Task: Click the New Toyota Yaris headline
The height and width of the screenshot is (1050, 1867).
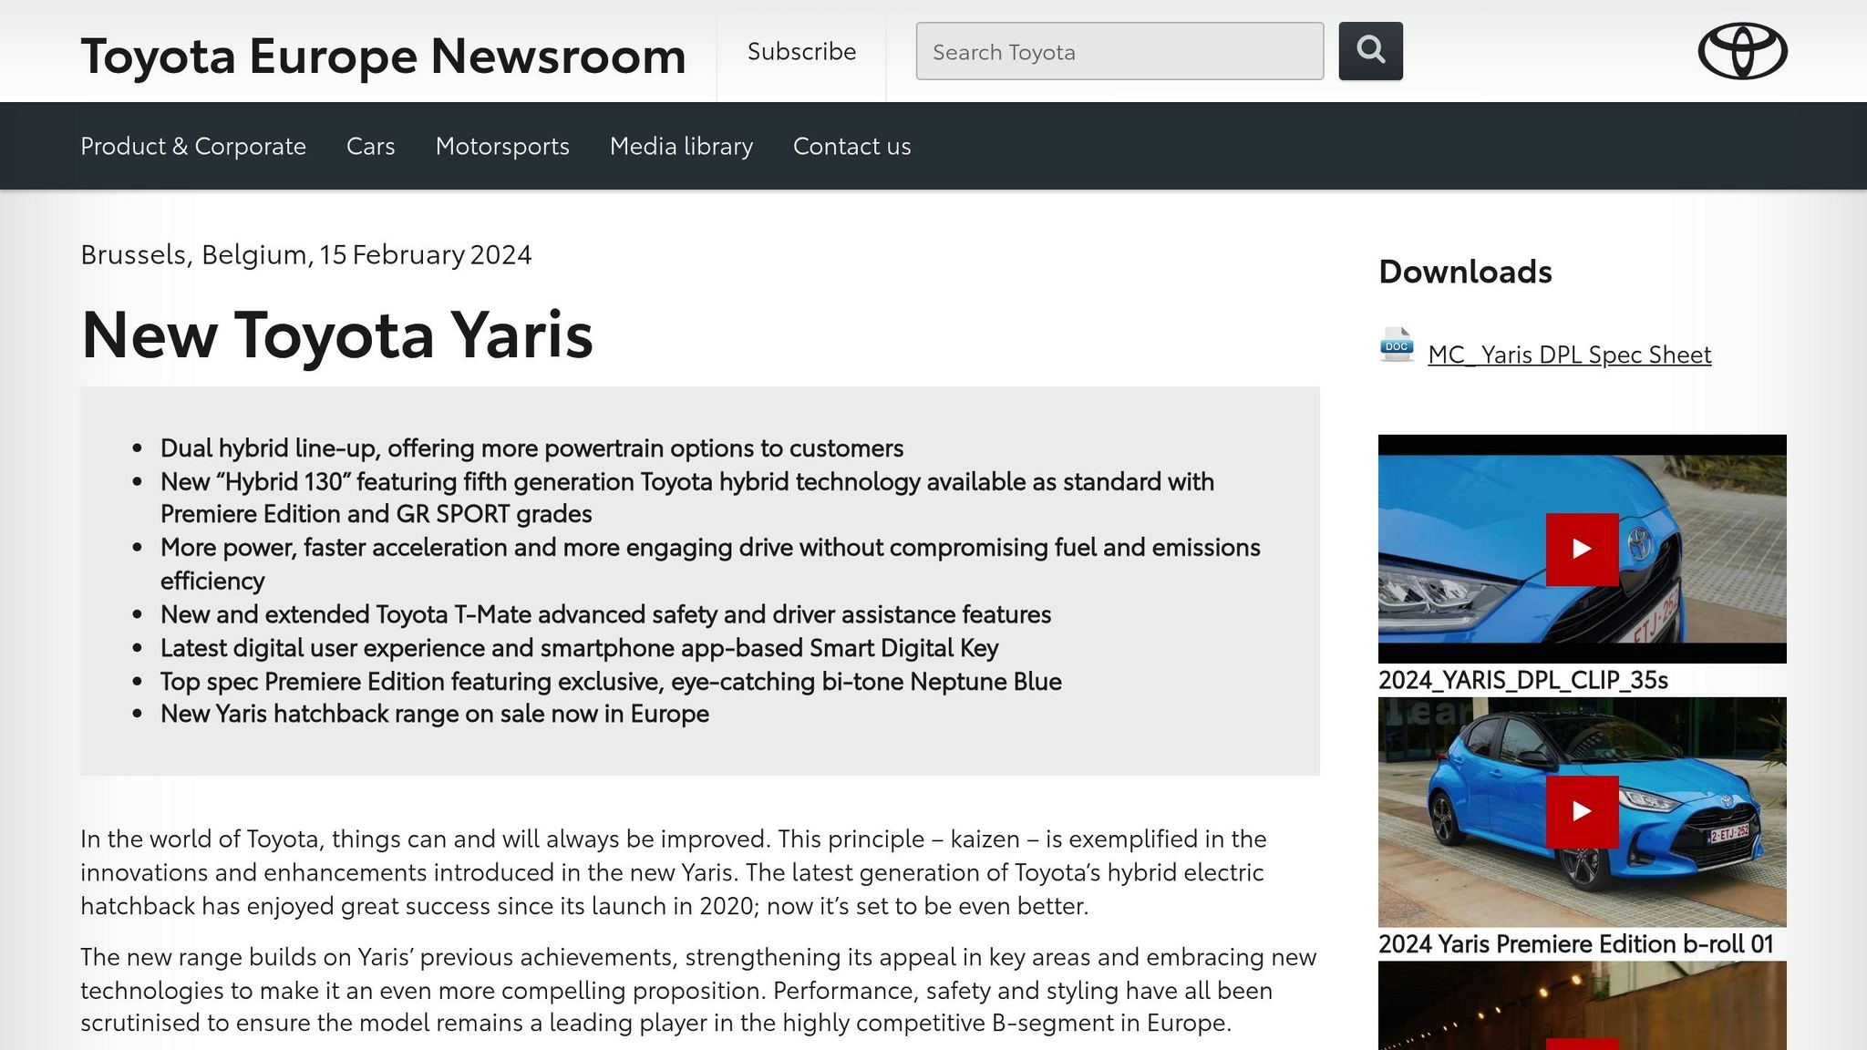Action: coord(337,334)
